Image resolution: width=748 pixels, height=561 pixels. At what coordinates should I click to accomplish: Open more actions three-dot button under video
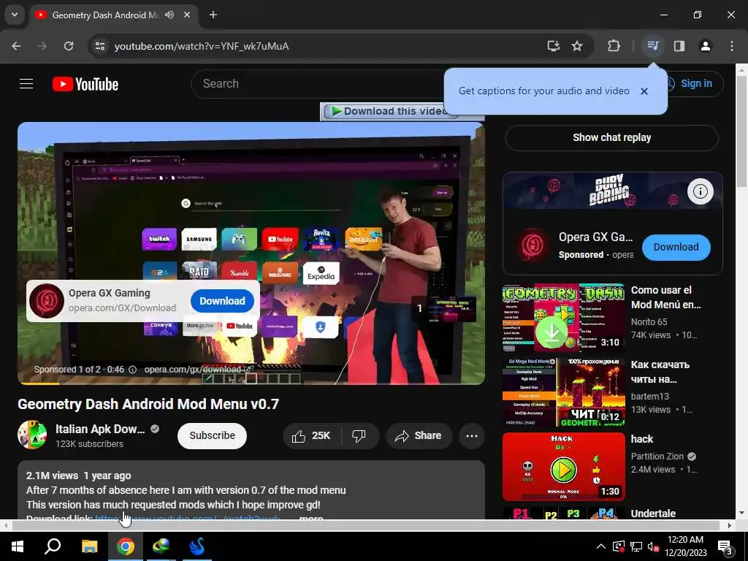pyautogui.click(x=472, y=435)
